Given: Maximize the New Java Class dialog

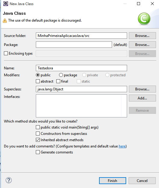Looking at the screenshot, I should [139, 4].
